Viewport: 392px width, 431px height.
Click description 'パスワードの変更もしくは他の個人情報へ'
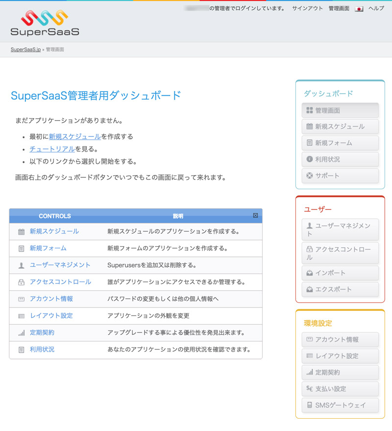(x=163, y=299)
